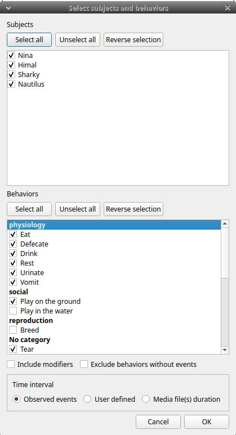This screenshot has width=236, height=435.
Task: Select the physiology category header
Action: 114,225
